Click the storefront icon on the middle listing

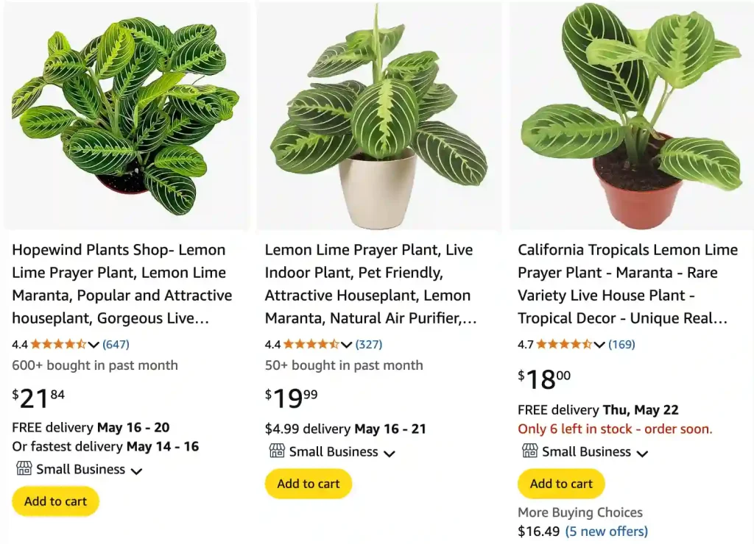(x=276, y=451)
